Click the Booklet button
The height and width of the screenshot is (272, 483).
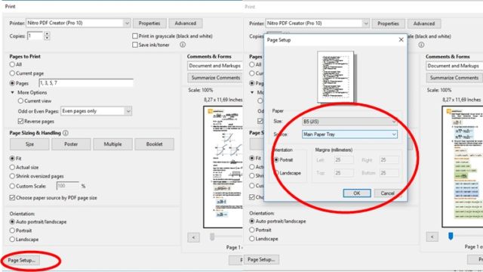pyautogui.click(x=154, y=144)
